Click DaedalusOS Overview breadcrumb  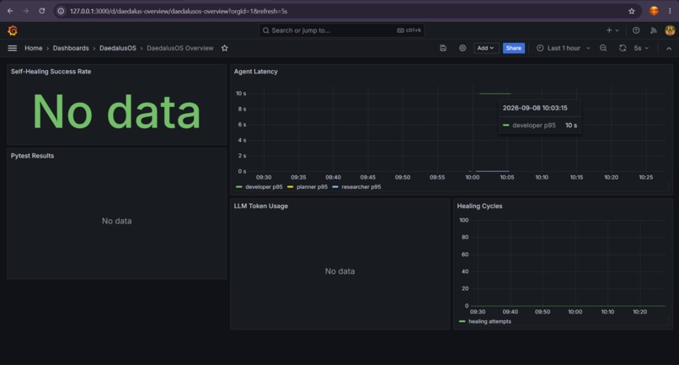[x=180, y=48]
